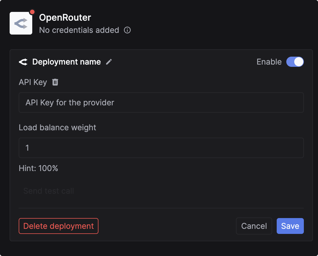Viewport: 318px width, 256px height.
Task: Click the API Key input field
Action: [x=161, y=103]
